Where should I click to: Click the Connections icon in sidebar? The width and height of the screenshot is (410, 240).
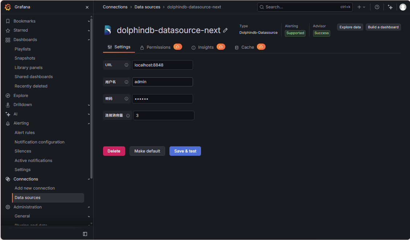[8, 179]
